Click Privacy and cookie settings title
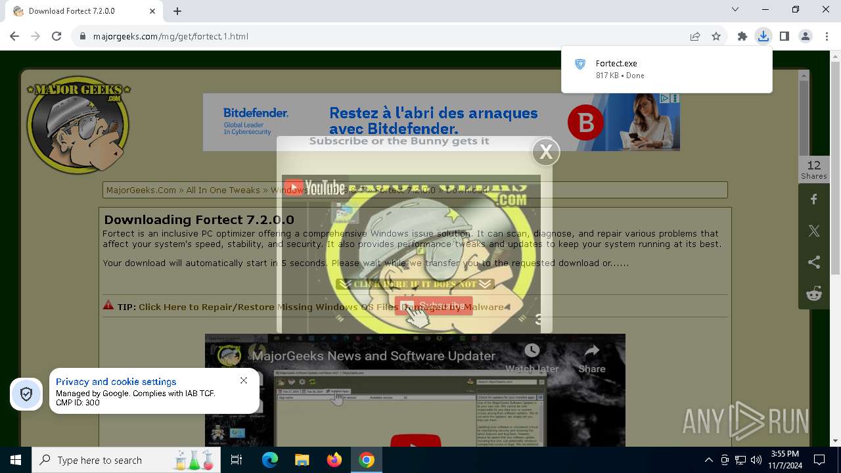The width and height of the screenshot is (841, 473). point(116,382)
